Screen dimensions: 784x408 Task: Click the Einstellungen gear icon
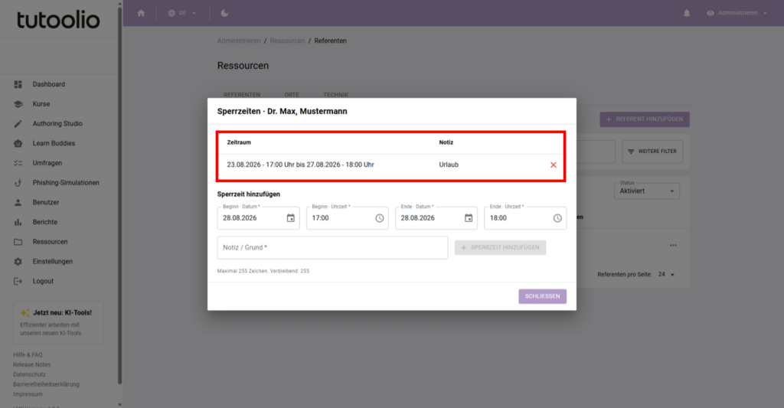pos(18,262)
